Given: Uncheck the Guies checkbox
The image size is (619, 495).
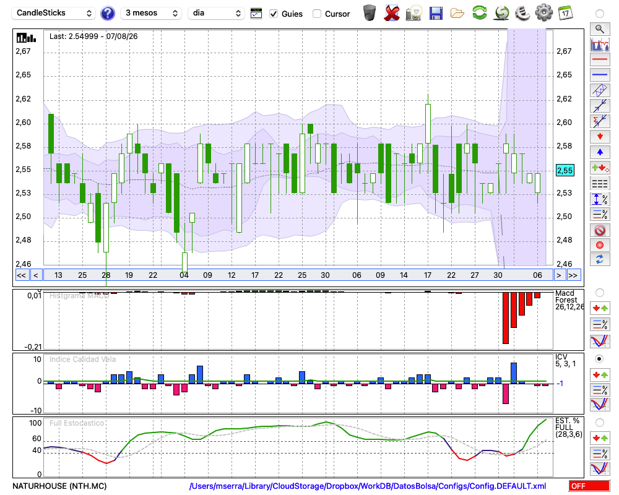Looking at the screenshot, I should click(x=273, y=14).
